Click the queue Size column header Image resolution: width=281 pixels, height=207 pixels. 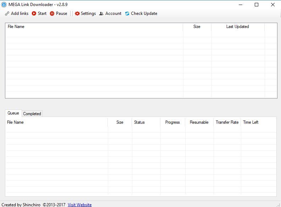[x=120, y=122]
